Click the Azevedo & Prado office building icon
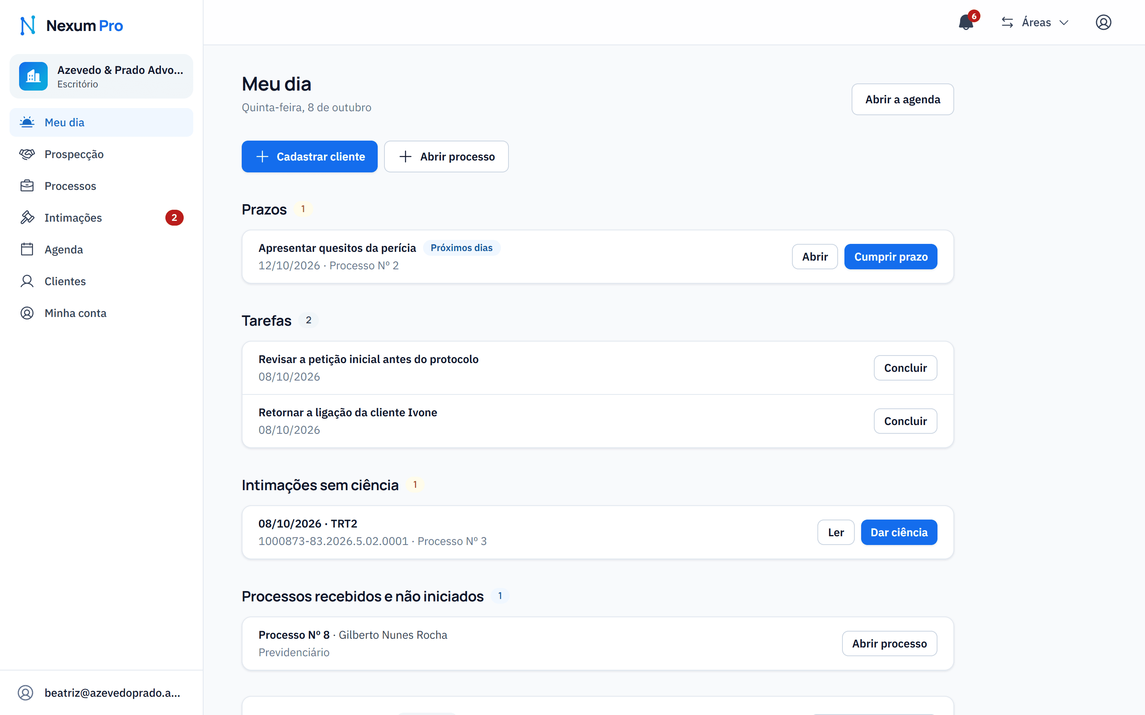 click(33, 76)
